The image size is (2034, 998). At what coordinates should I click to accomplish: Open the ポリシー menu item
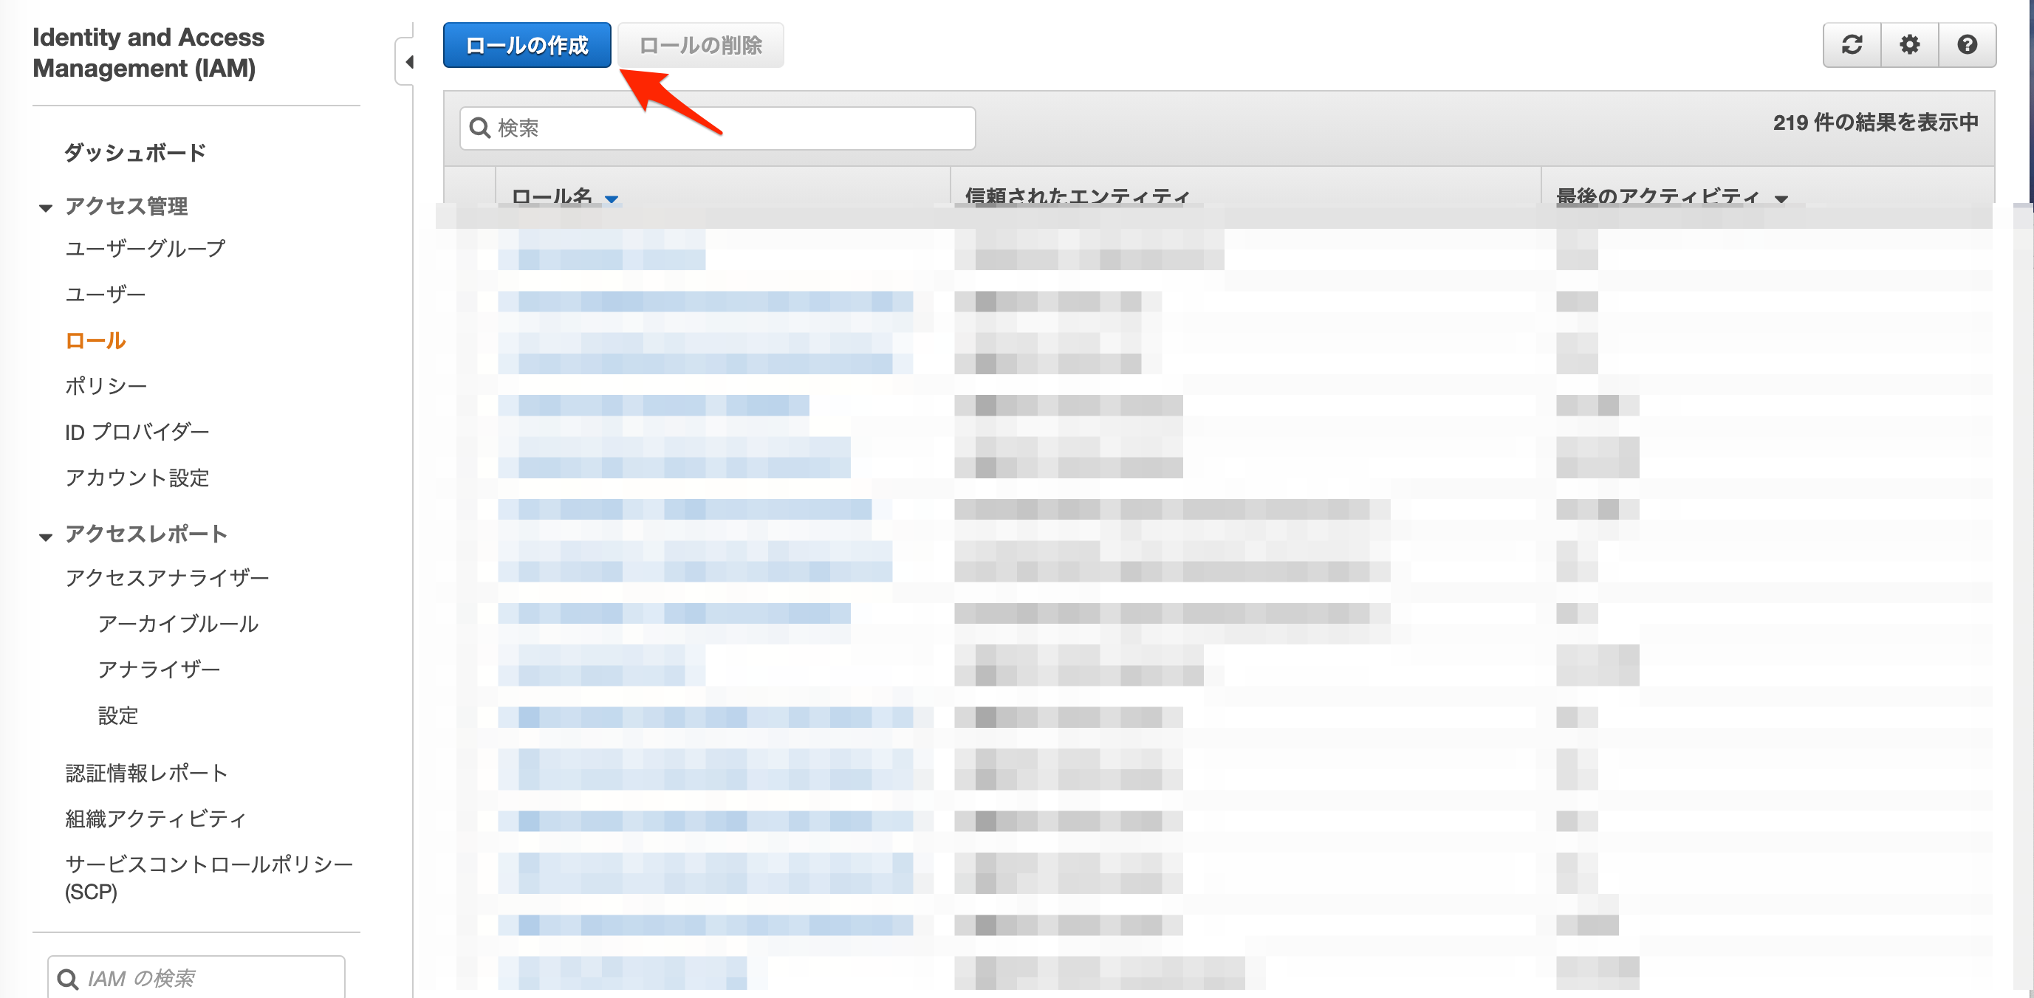[106, 386]
